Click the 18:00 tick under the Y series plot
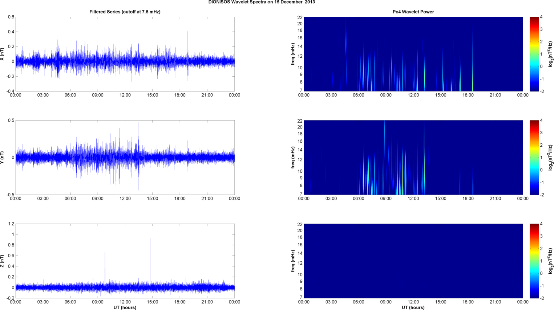Image resolution: width=554 pixels, height=310 pixels. [x=180, y=199]
